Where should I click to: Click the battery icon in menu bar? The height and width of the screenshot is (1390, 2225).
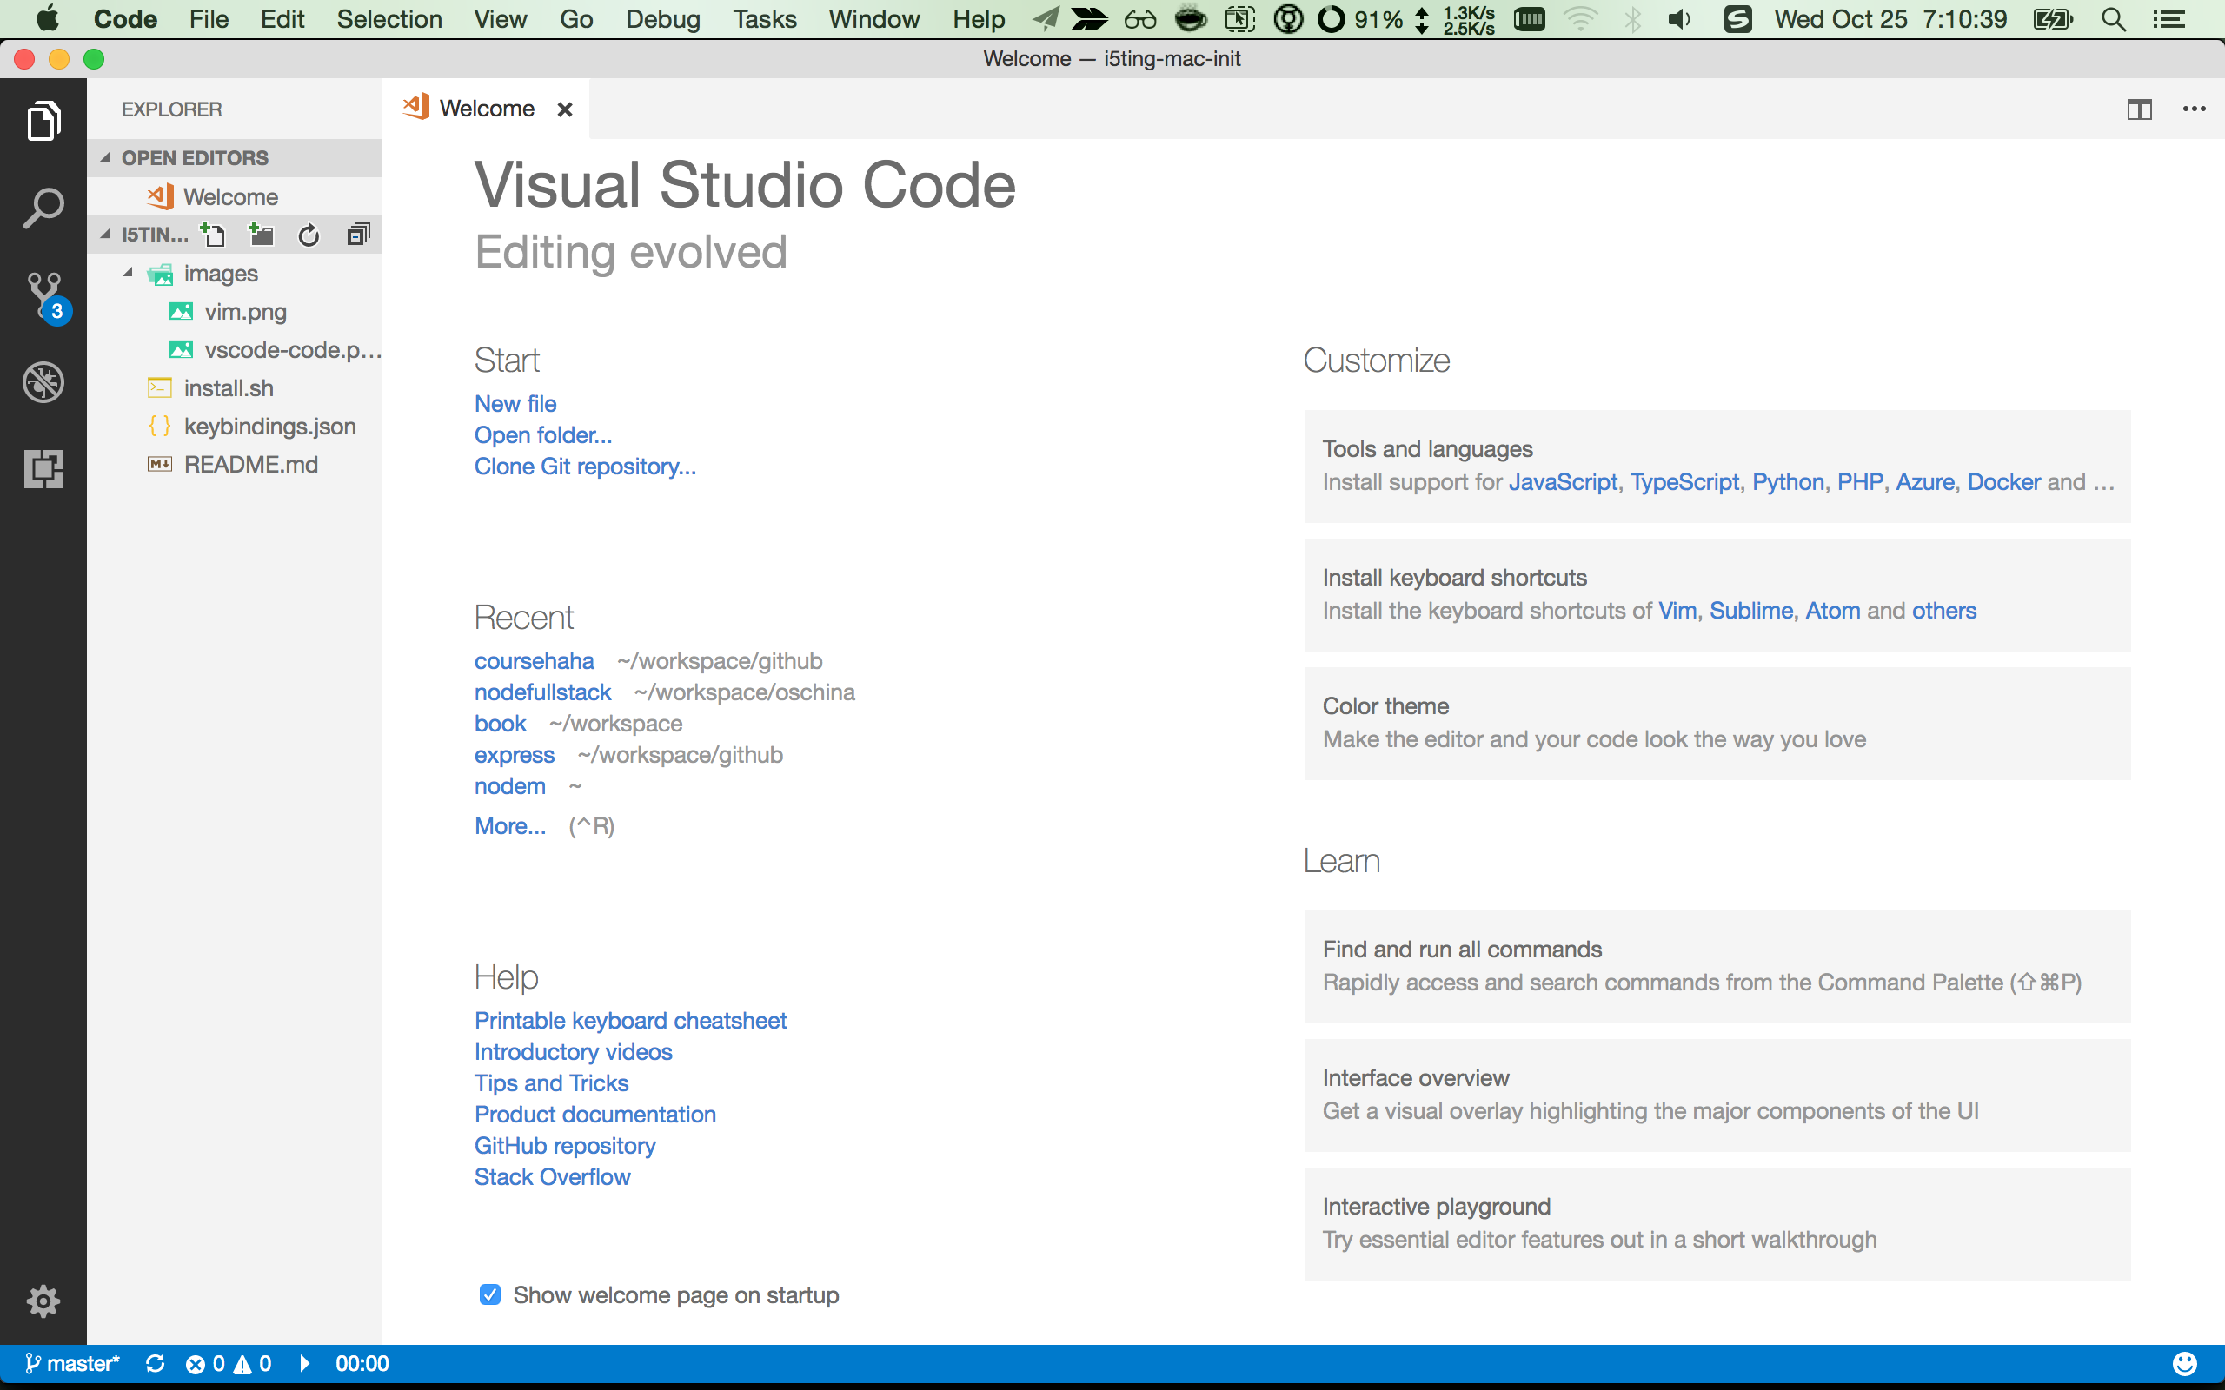2056,17
